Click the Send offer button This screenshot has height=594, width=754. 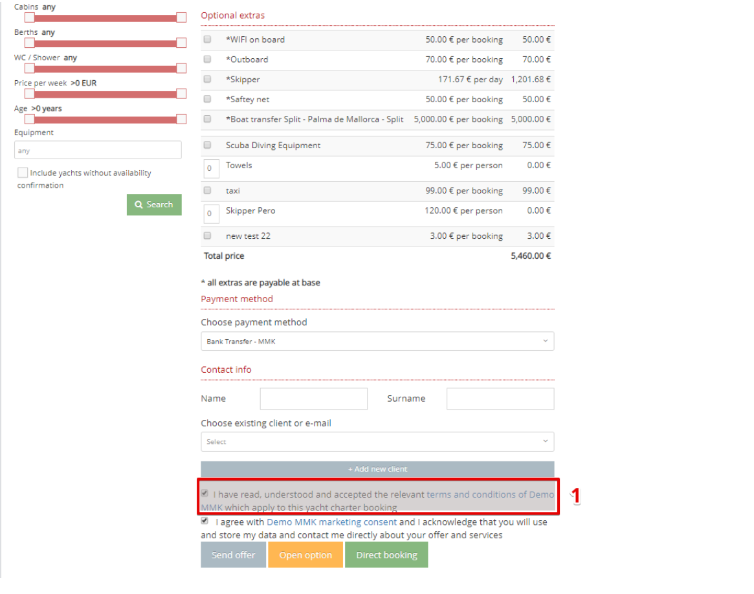233,555
